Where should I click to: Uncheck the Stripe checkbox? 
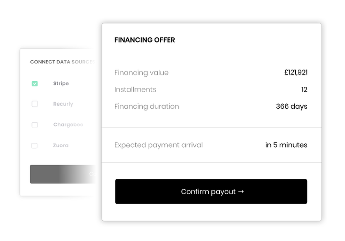click(35, 84)
